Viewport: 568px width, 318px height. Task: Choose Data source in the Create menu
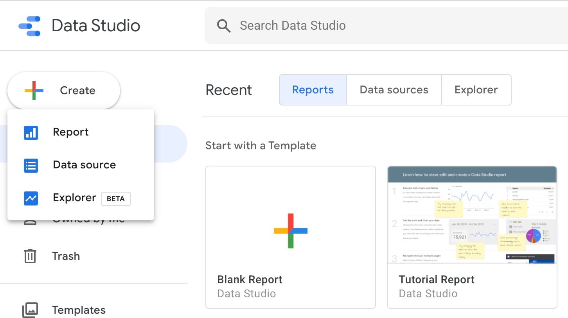[x=84, y=165]
